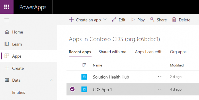The height and width of the screenshot is (100, 199).
Task: Switch to Org apps tab
Action: [178, 52]
